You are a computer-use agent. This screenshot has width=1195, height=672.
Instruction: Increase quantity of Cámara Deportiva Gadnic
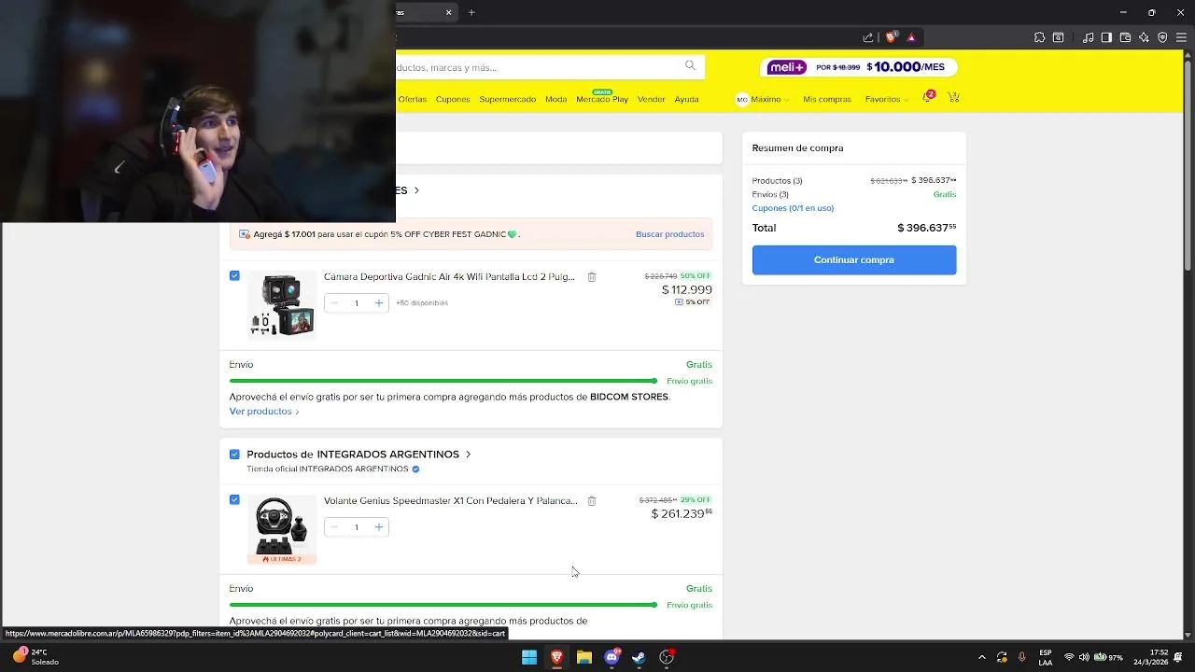(x=378, y=302)
